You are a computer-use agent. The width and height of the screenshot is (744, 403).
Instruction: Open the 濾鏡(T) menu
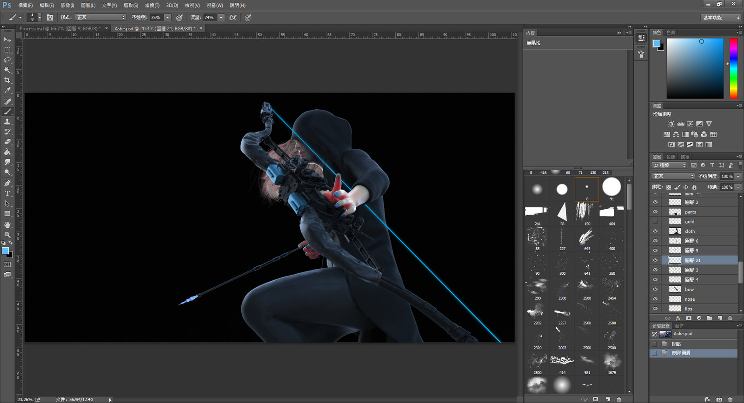click(152, 5)
